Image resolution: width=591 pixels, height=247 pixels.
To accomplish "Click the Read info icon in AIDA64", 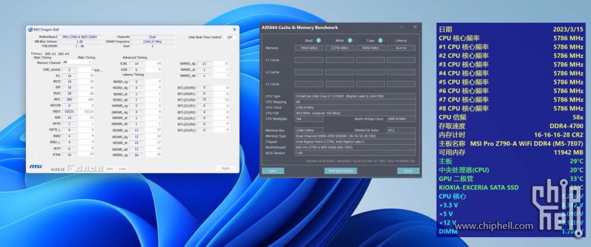I will pos(318,40).
